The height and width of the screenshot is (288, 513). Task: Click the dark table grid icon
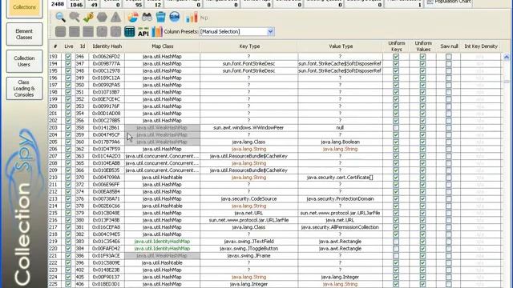coord(130,32)
